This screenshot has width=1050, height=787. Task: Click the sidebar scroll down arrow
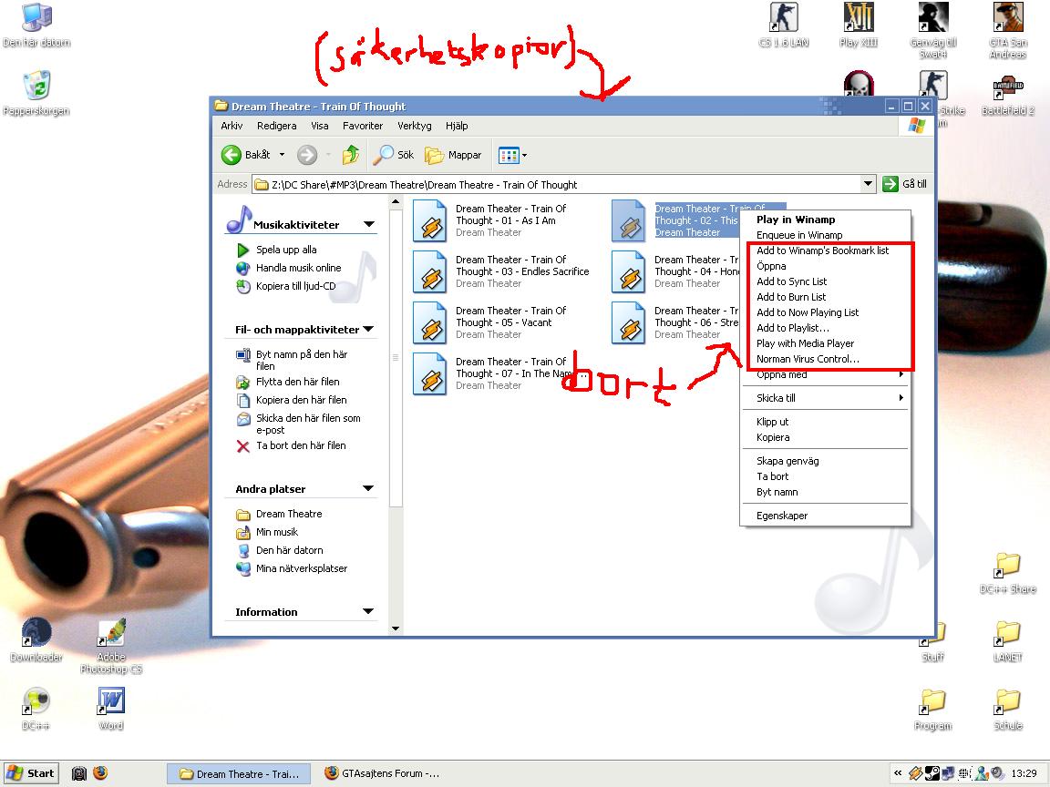click(396, 628)
